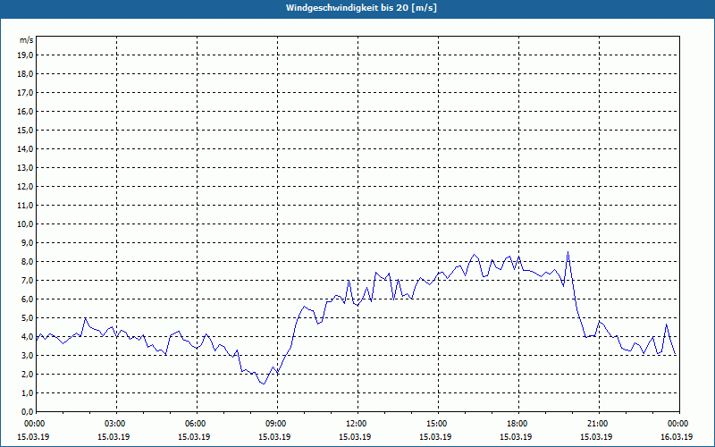Select the 3,0 y-axis label
This screenshot has height=447, width=715.
pos(27,355)
